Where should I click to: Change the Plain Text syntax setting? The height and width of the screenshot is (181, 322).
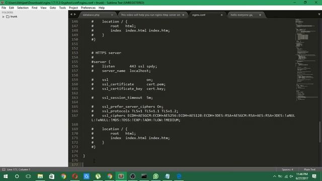click(x=309, y=169)
